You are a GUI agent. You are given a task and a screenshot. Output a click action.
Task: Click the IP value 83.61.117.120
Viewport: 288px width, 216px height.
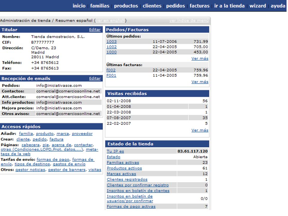(193, 151)
